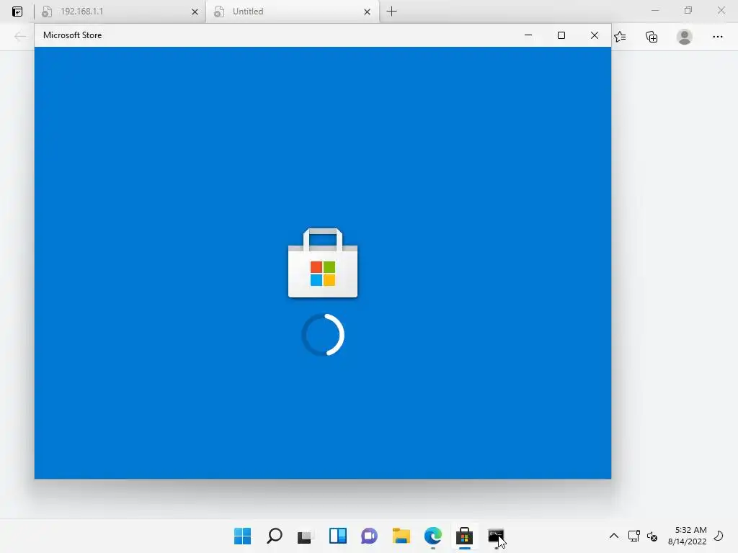The height and width of the screenshot is (553, 738).
Task: Open the terminal taskbar icon
Action: coord(496,536)
